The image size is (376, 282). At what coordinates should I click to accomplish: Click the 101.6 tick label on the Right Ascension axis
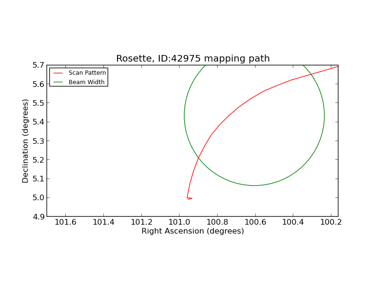[x=65, y=222]
